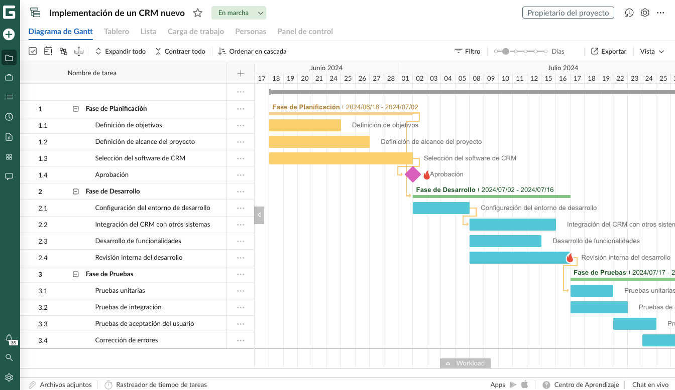Image resolution: width=675 pixels, height=390 pixels.
Task: Open the Vista dropdown
Action: pyautogui.click(x=652, y=51)
